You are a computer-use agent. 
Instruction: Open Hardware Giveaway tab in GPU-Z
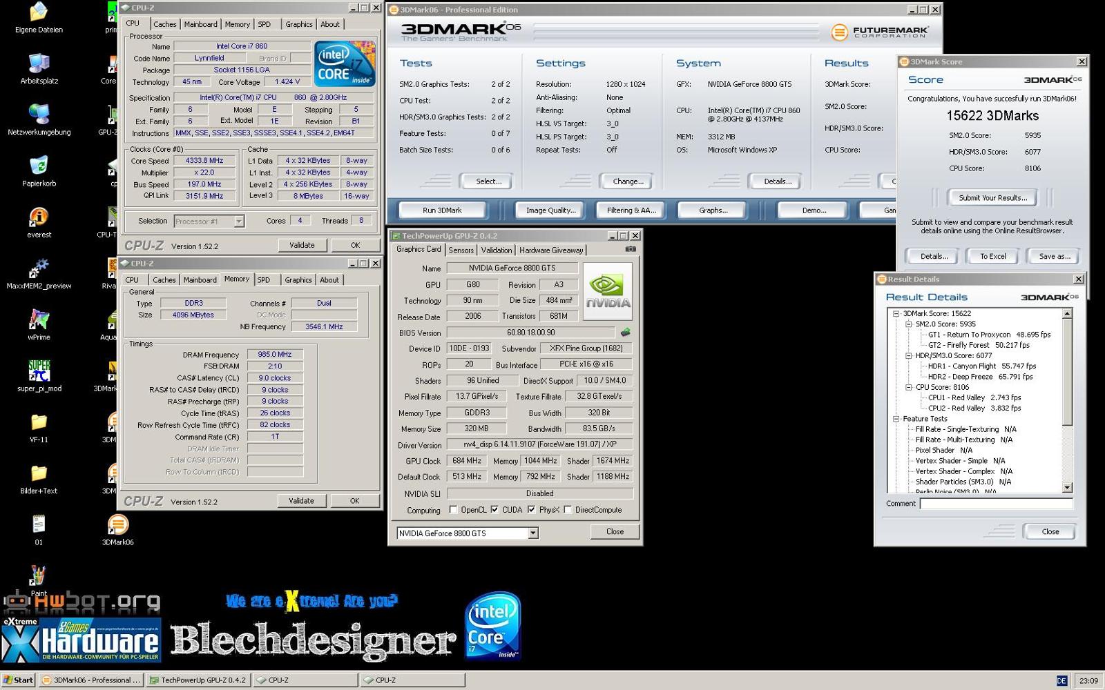coord(551,250)
